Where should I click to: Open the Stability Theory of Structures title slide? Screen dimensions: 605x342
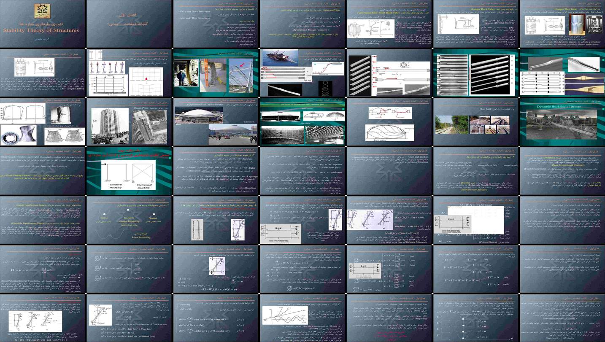click(x=43, y=24)
